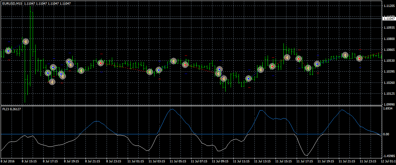This screenshot has width=396, height=165.
Task: Select the red arrow marker near 8 Jul 21:15
Action: coord(101,63)
